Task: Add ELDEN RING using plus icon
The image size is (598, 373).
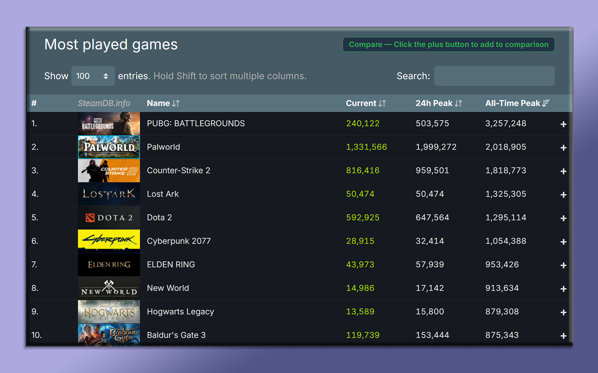Action: [x=563, y=265]
